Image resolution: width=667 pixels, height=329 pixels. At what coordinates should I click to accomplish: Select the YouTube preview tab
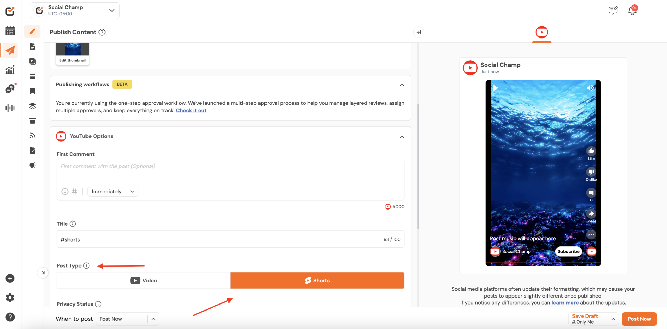[x=541, y=32]
